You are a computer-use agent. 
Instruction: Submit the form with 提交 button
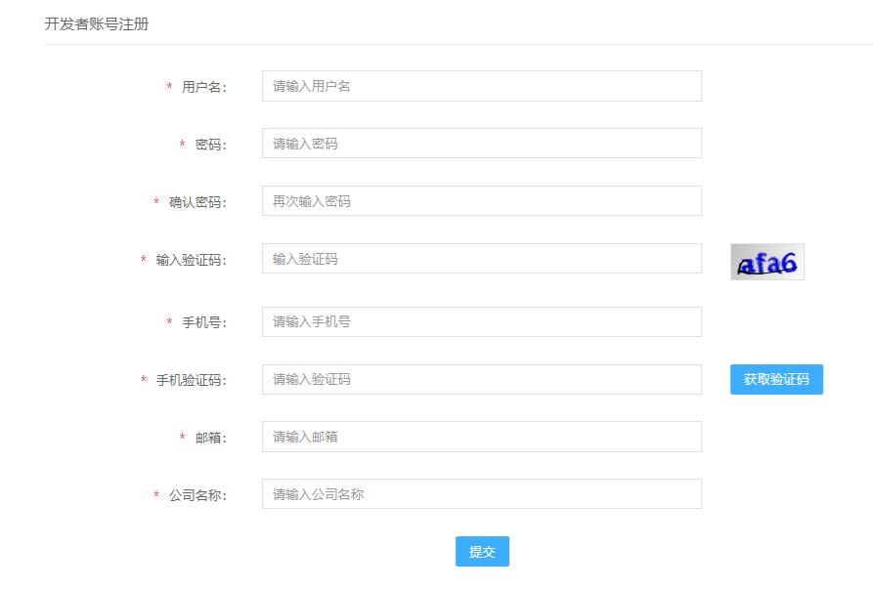(x=482, y=552)
